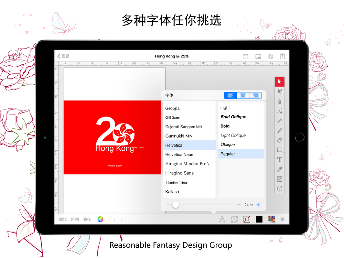Open the color wheel picker
This screenshot has width=344, height=258.
[x=100, y=219]
